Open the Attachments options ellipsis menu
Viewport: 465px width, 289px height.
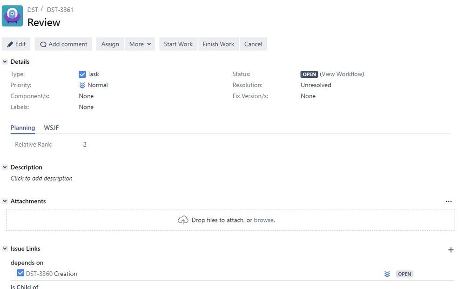(x=448, y=202)
